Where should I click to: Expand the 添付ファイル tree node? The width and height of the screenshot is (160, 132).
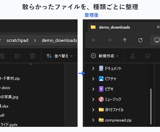click(93, 110)
